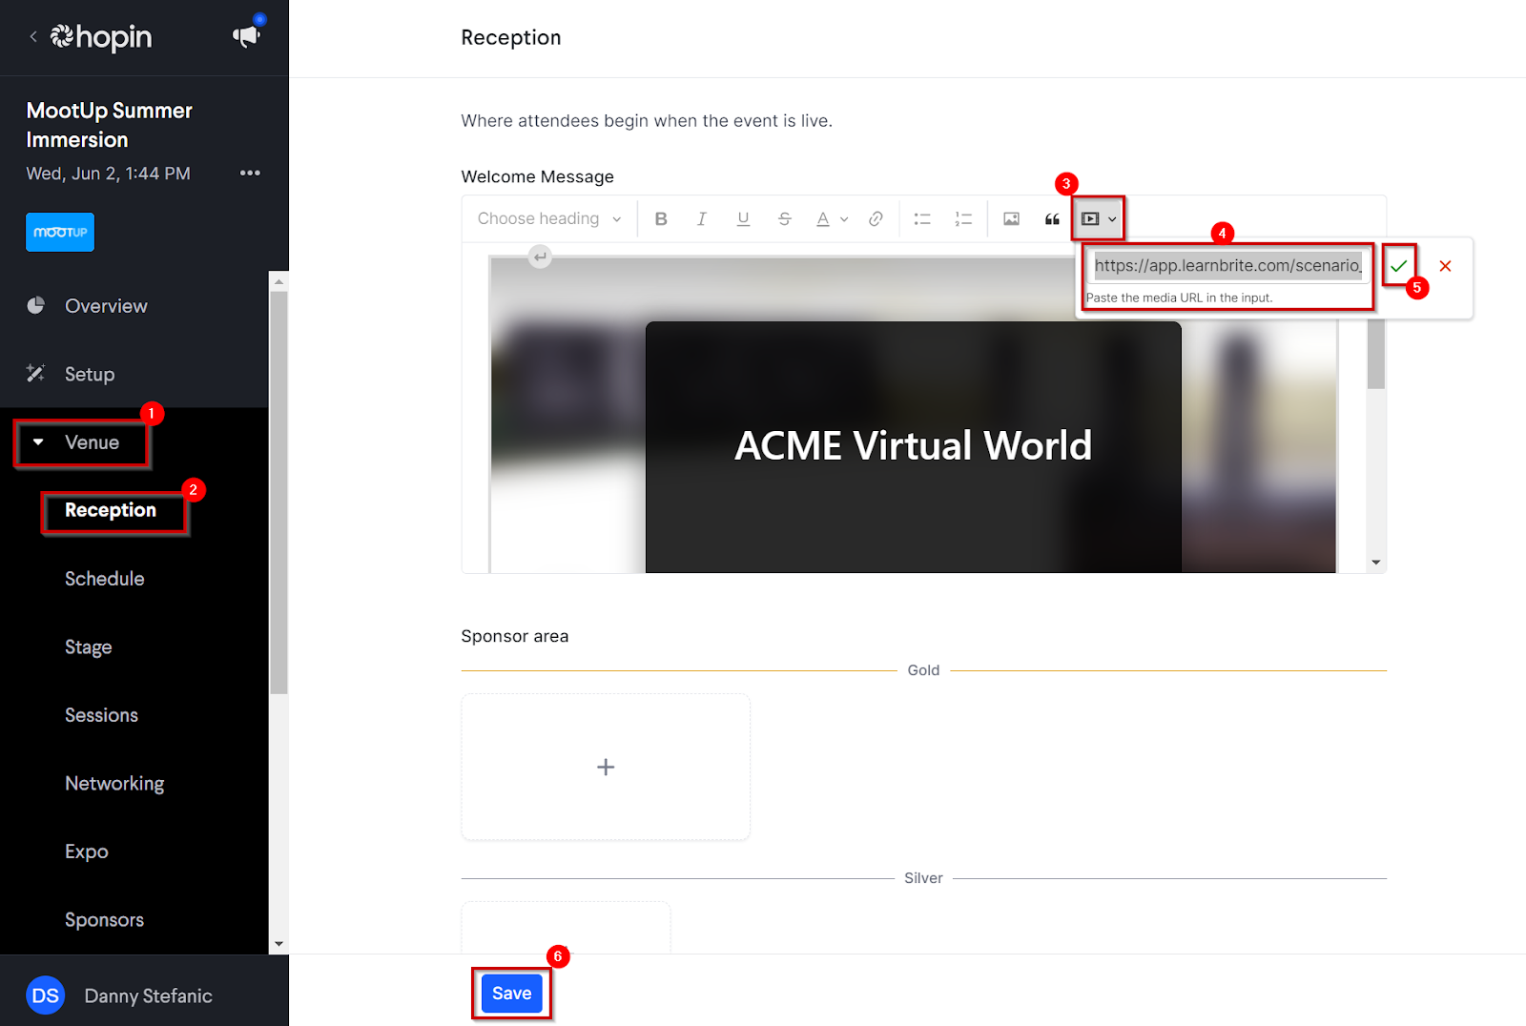
Task: Open the Stage settings
Action: point(89,647)
